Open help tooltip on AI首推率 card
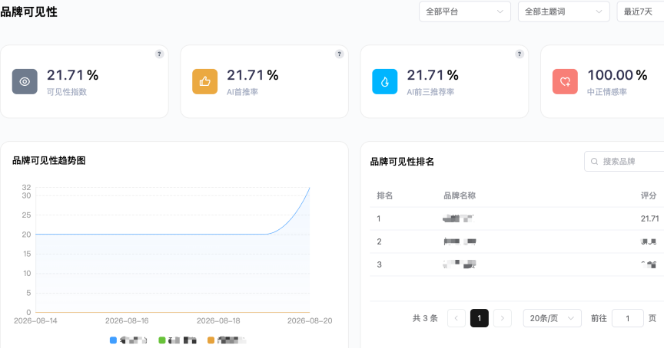Screen dimensions: 664x348 coord(339,54)
